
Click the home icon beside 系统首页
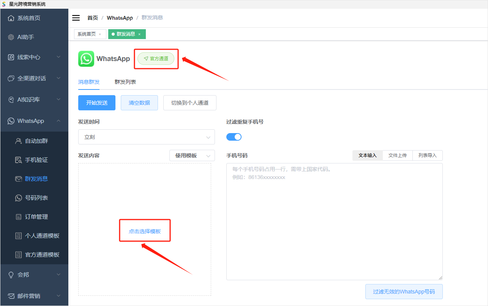pos(11,18)
